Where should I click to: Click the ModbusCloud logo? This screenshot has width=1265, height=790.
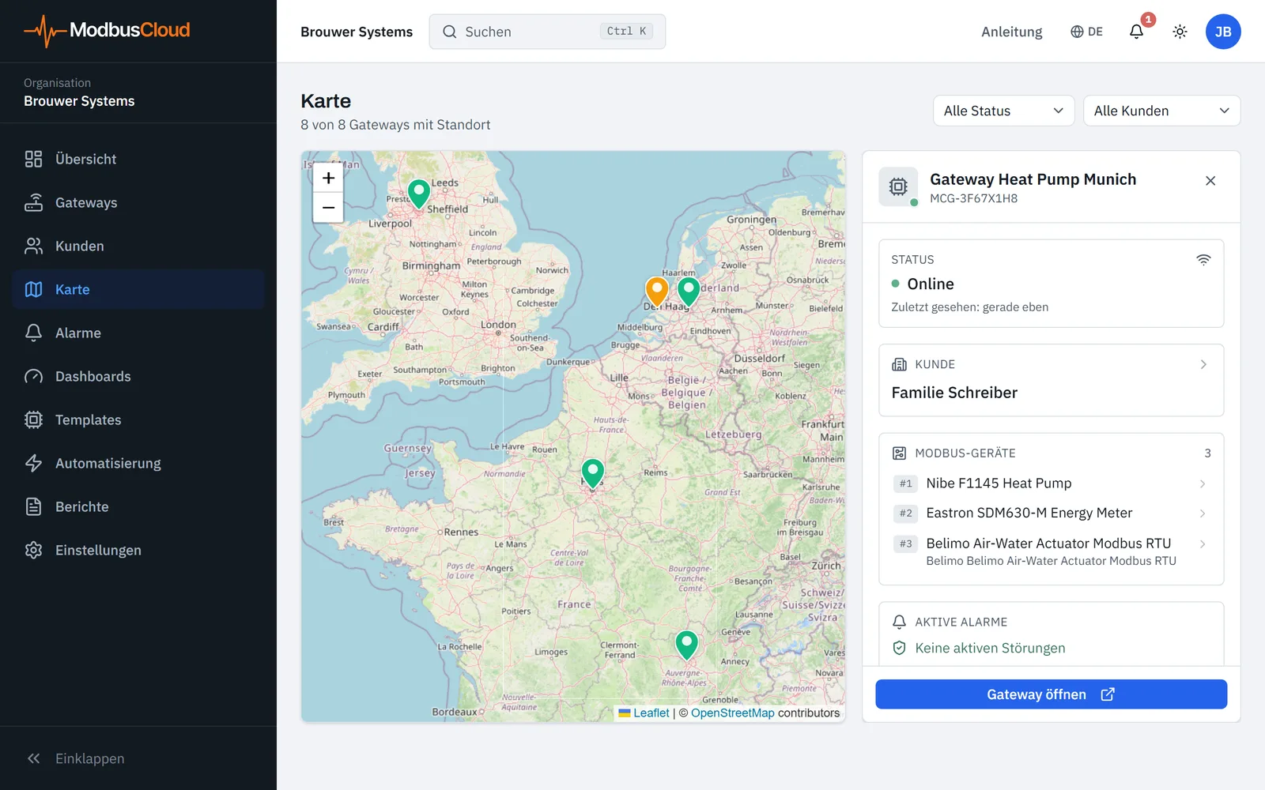[x=108, y=31]
